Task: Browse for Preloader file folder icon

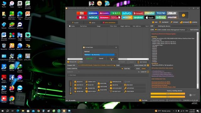Action: (114, 65)
